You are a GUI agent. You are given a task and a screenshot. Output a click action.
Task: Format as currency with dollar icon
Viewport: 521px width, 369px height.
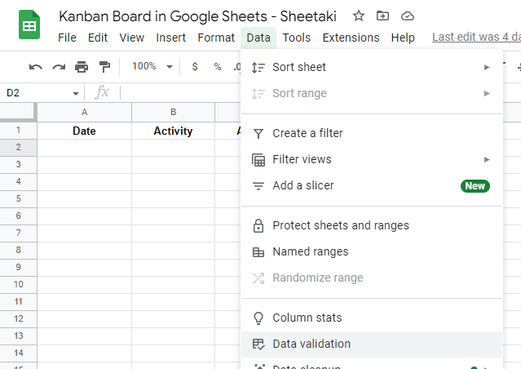tap(194, 67)
